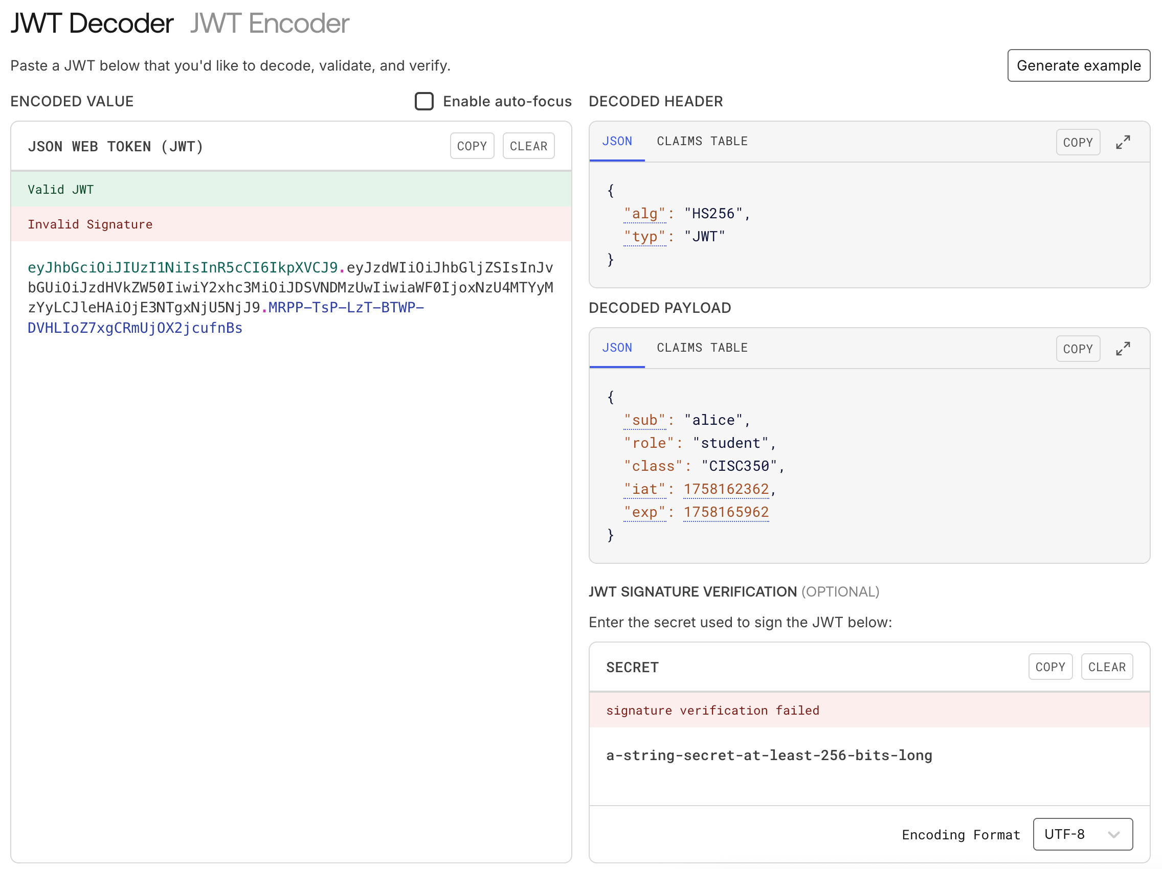Enable the auto-focus checkbox
1162x869 pixels.
point(424,101)
